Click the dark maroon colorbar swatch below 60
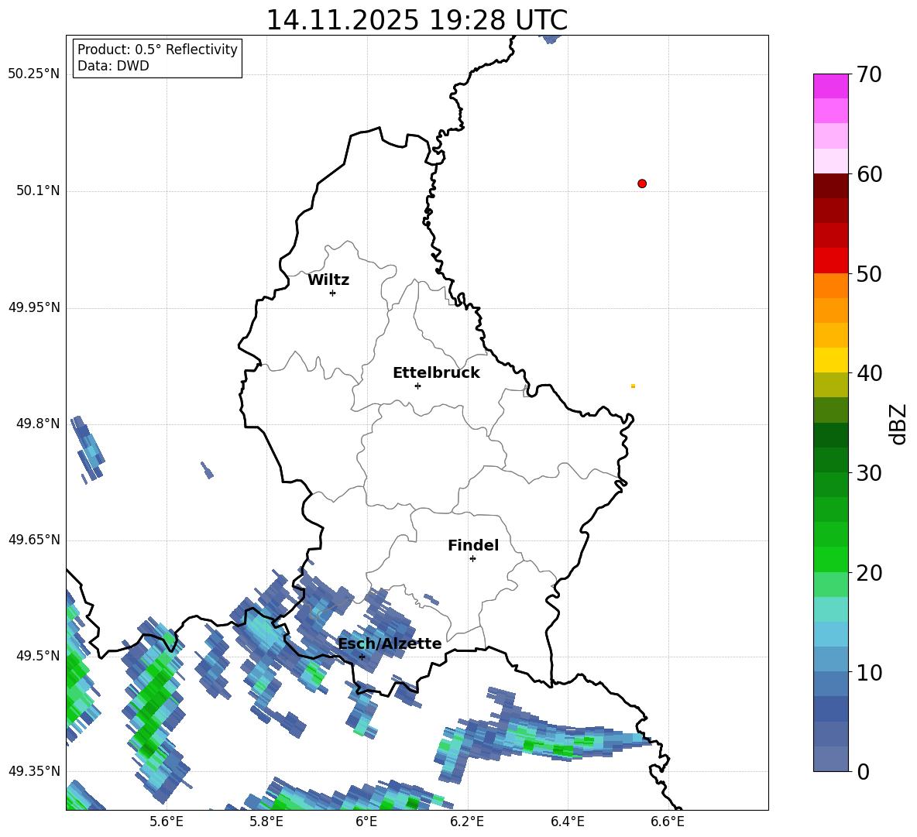Screen dimensions: 917x837 pyautogui.click(x=830, y=186)
